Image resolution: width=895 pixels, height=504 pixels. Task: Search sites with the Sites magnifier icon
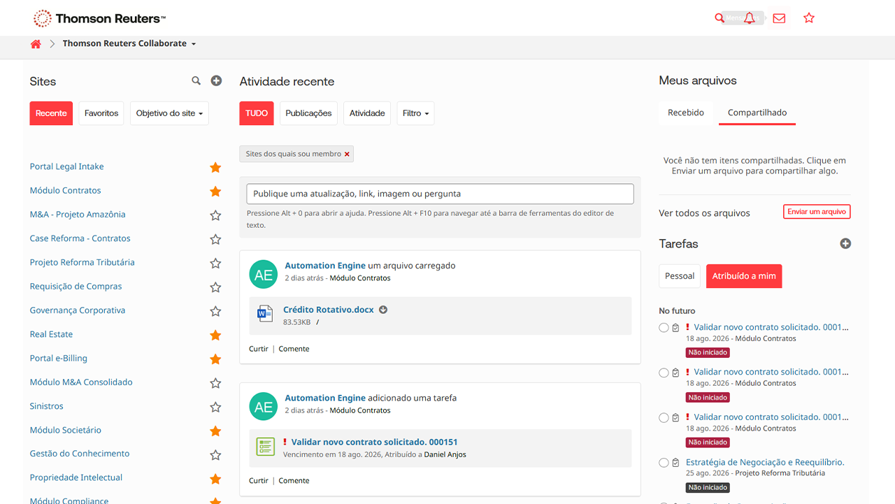pyautogui.click(x=196, y=81)
